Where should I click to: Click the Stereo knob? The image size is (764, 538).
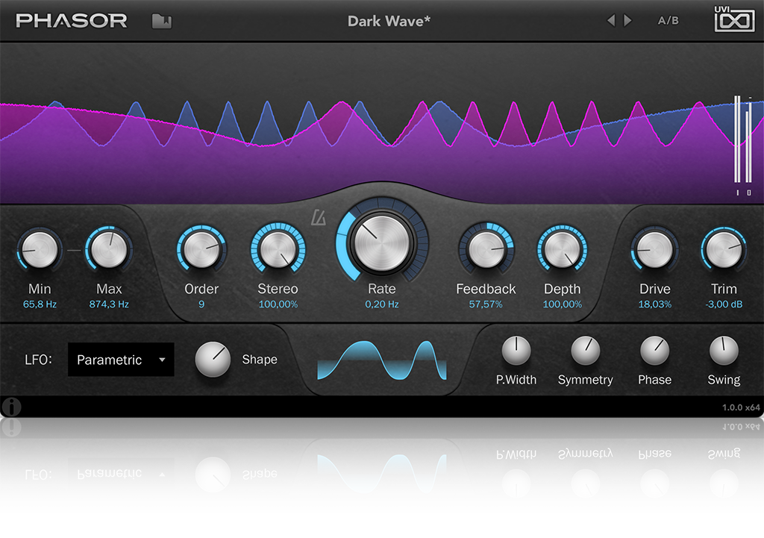[278, 249]
